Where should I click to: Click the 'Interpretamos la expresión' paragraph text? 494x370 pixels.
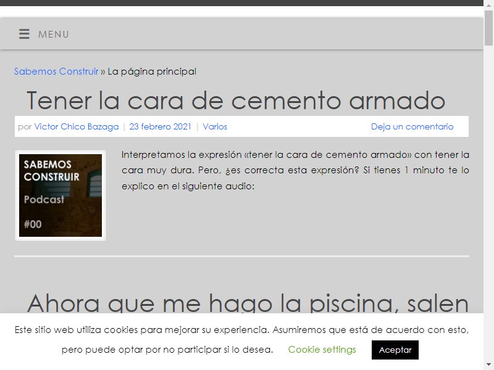pyautogui.click(x=296, y=170)
